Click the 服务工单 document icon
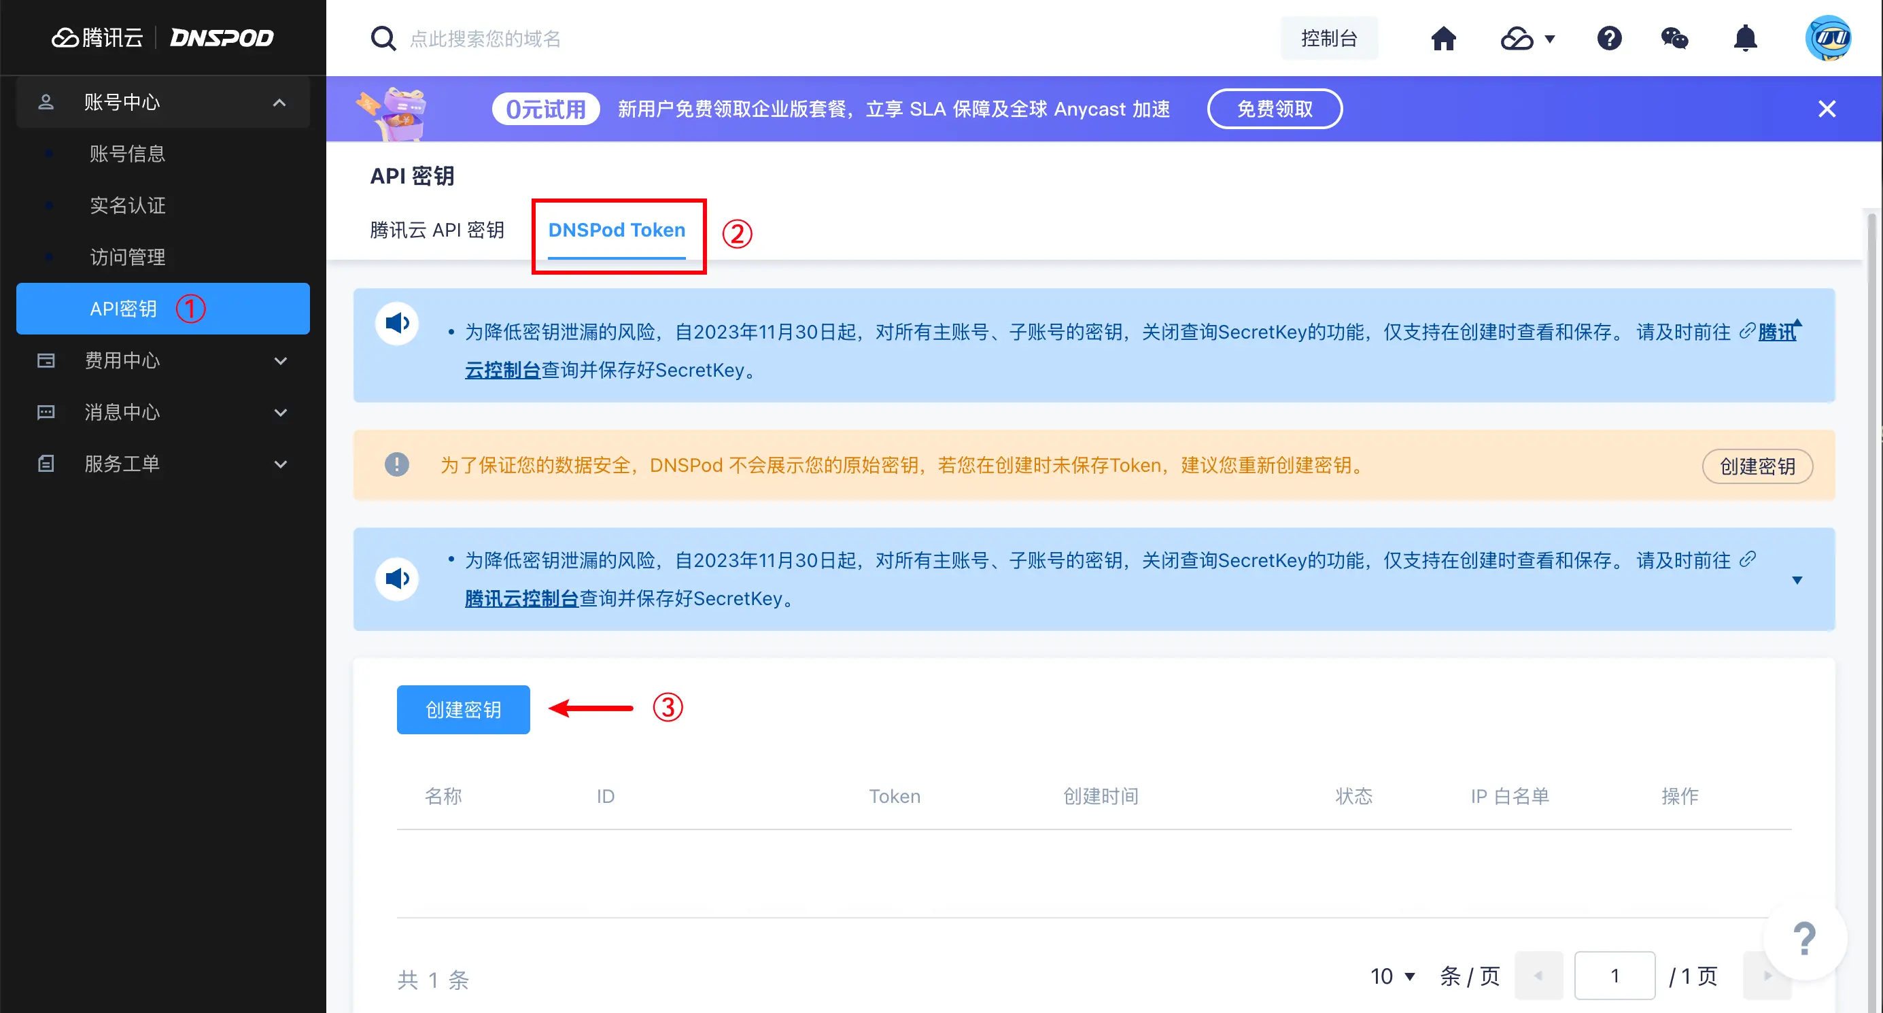 click(46, 465)
